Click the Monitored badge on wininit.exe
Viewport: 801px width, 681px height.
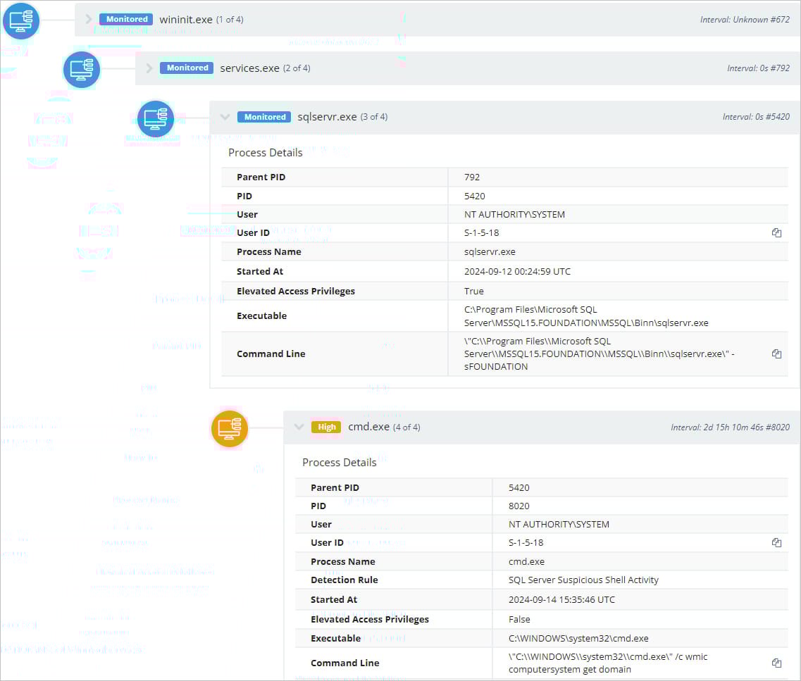point(126,20)
